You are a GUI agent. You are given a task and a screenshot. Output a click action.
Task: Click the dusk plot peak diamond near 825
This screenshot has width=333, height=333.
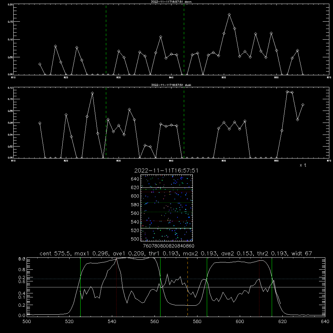click(92, 93)
